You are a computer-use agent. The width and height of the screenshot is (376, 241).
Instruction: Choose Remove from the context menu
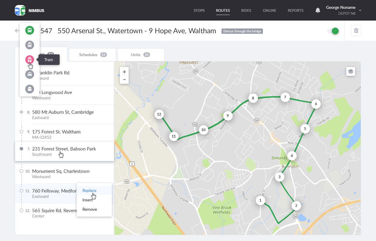90,209
